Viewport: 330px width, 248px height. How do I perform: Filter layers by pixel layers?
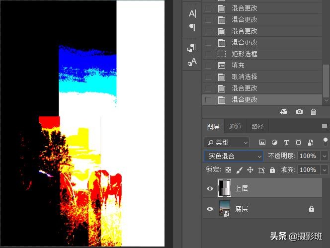point(262,142)
